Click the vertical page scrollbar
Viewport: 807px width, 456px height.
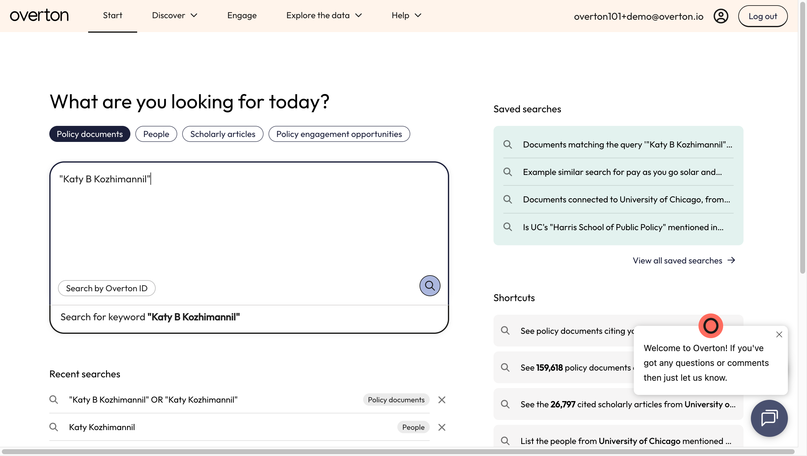click(802, 138)
